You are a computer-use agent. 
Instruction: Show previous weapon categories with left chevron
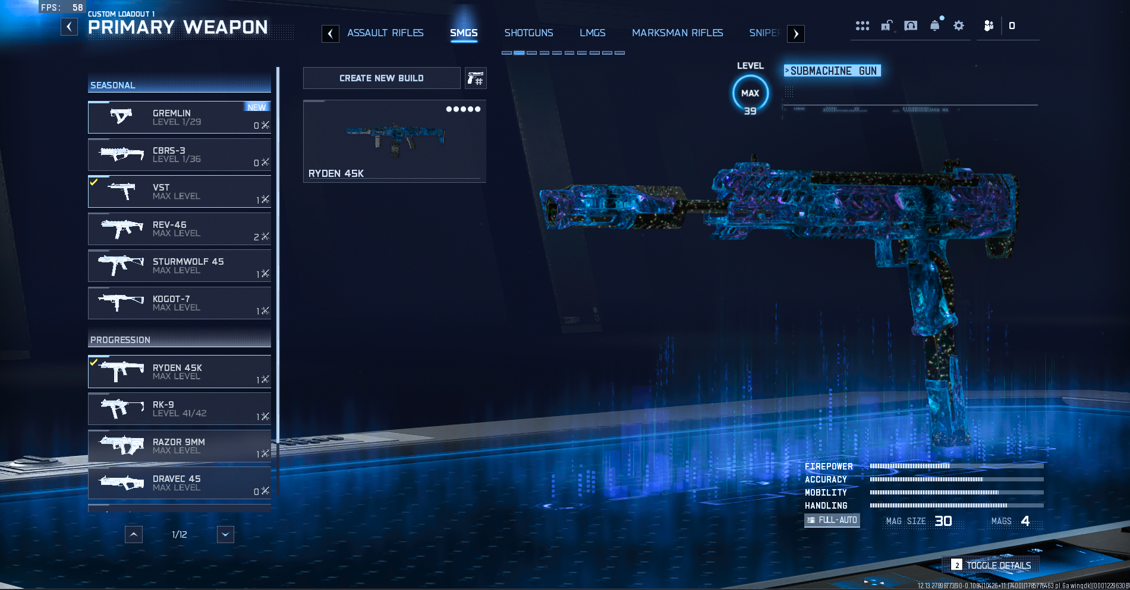330,34
